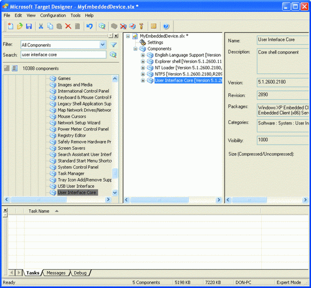Expand the Explorer shell component node
The height and width of the screenshot is (288, 311).
(x=143, y=61)
